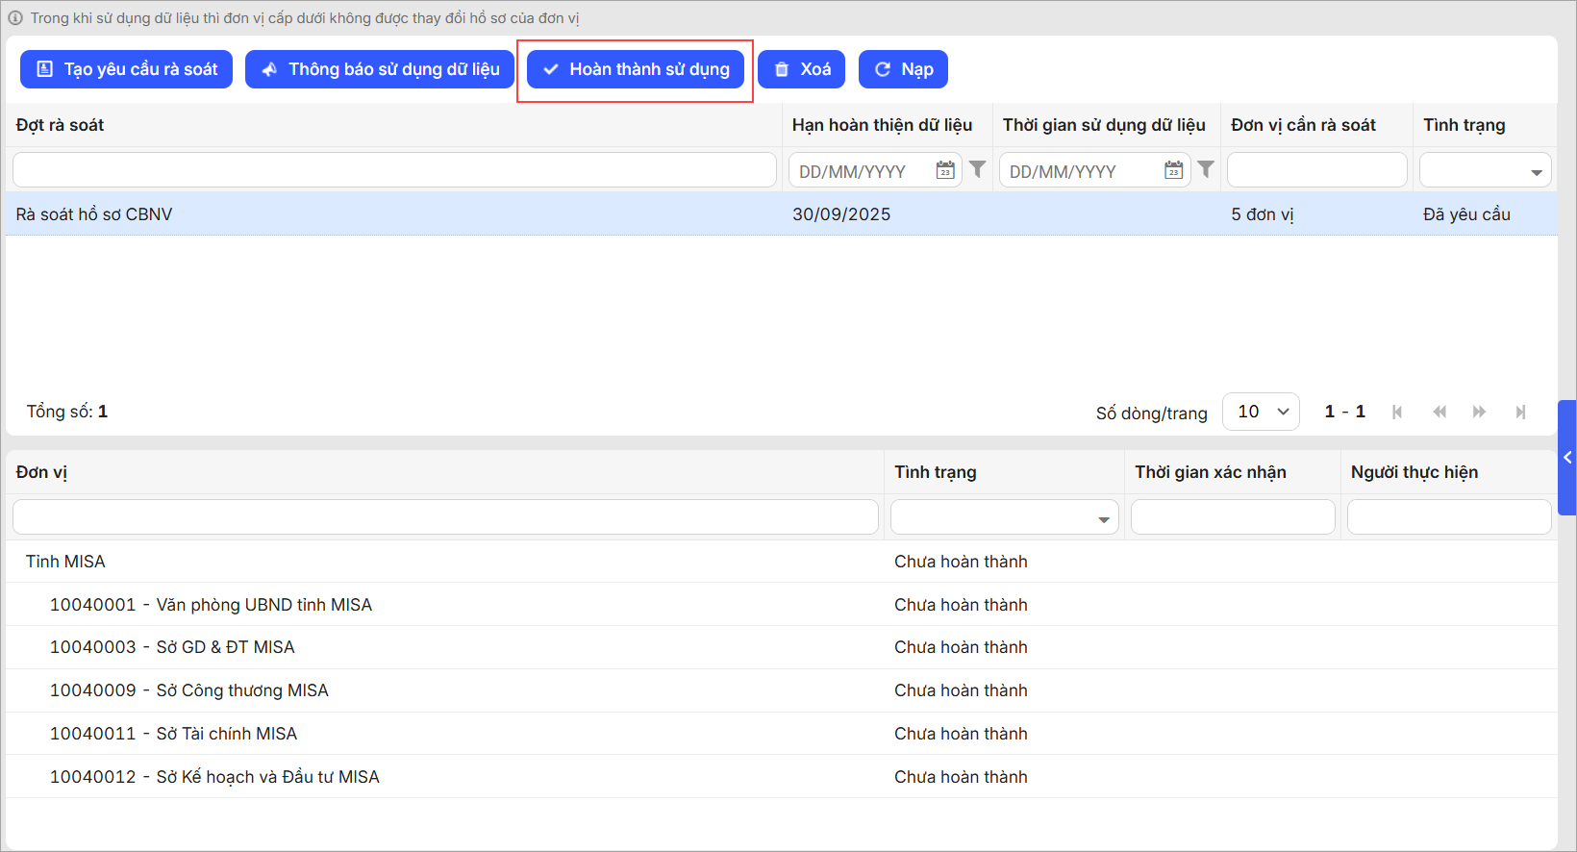The width and height of the screenshot is (1577, 852).
Task: Click Tạo yêu cầu rà soát button
Action: click(127, 69)
